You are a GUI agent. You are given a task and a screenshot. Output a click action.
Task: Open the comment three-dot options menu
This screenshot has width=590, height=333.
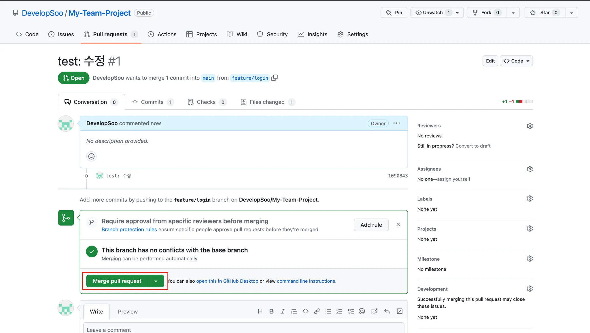tap(397, 123)
